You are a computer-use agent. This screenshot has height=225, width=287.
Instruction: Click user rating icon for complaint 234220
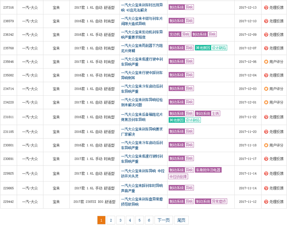coord(266,102)
